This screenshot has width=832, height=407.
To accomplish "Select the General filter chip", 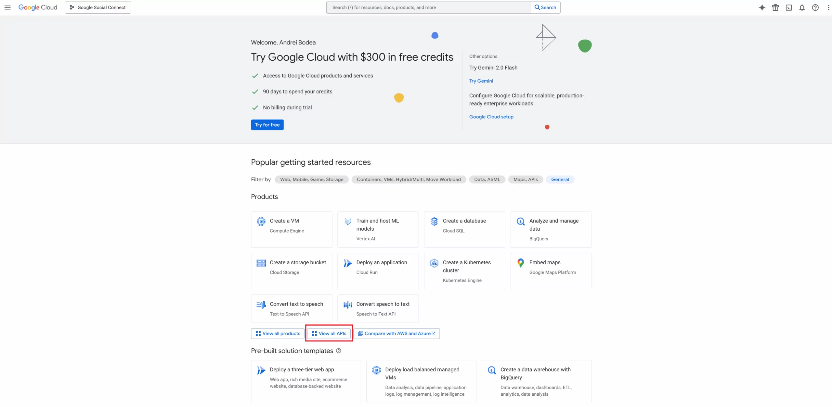I will [x=560, y=179].
